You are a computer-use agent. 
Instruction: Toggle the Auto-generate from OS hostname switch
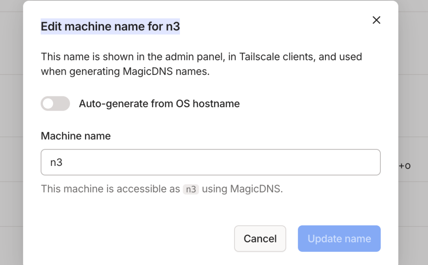tap(55, 104)
